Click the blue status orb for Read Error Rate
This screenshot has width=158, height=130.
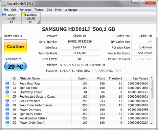7,83
